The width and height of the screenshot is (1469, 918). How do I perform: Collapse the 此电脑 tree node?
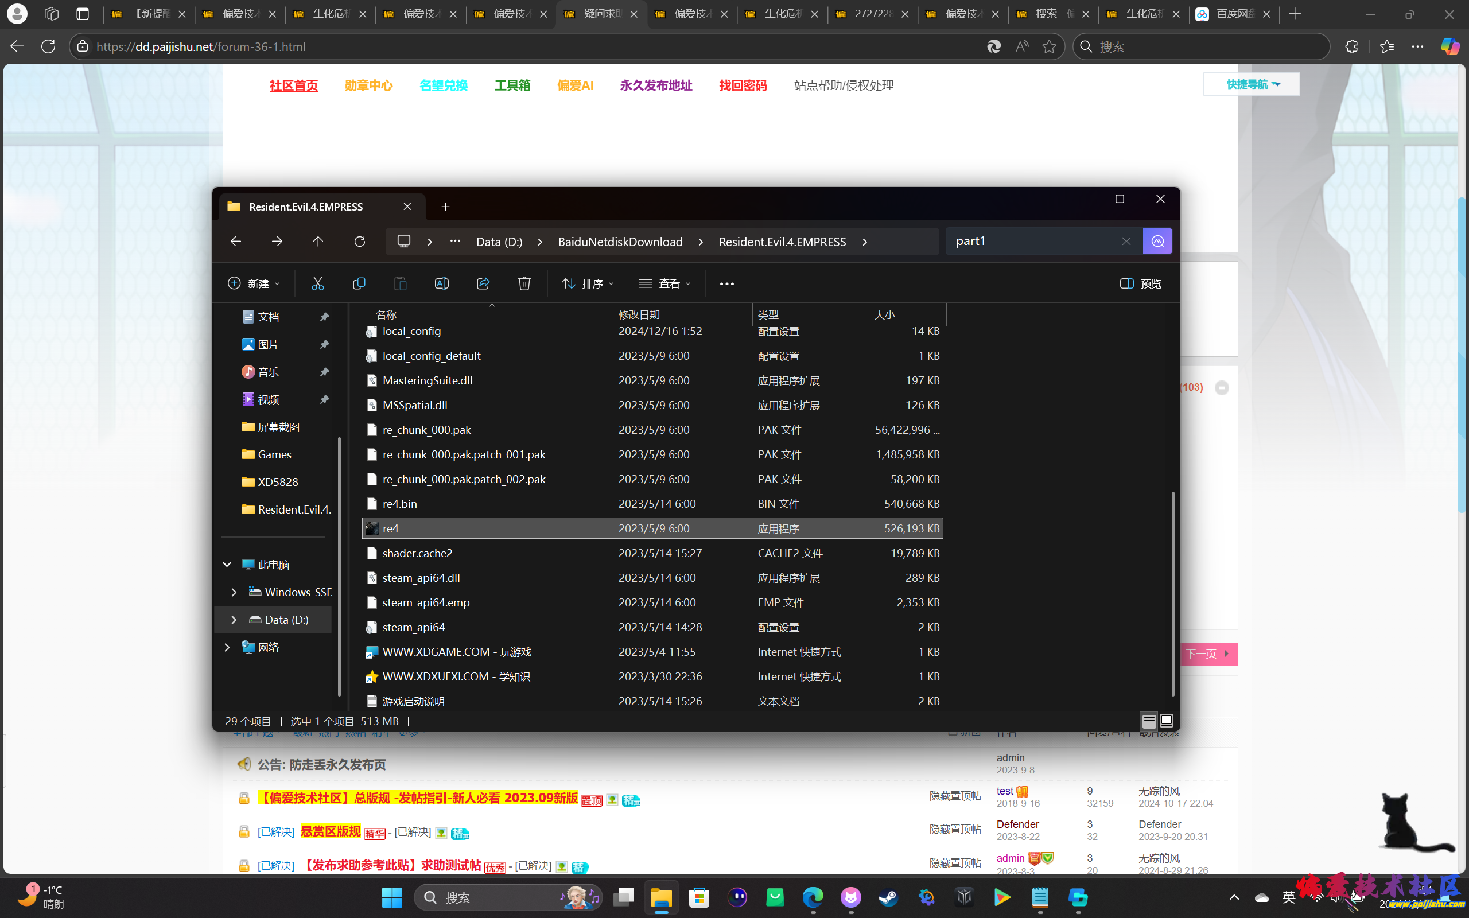click(227, 565)
